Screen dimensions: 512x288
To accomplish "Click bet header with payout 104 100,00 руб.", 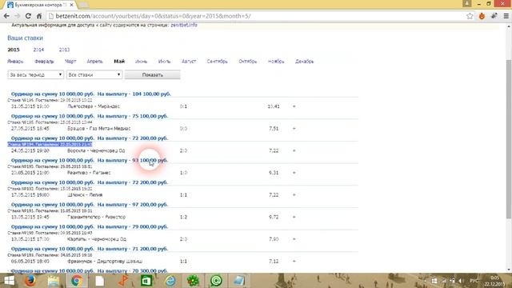I will (91, 94).
